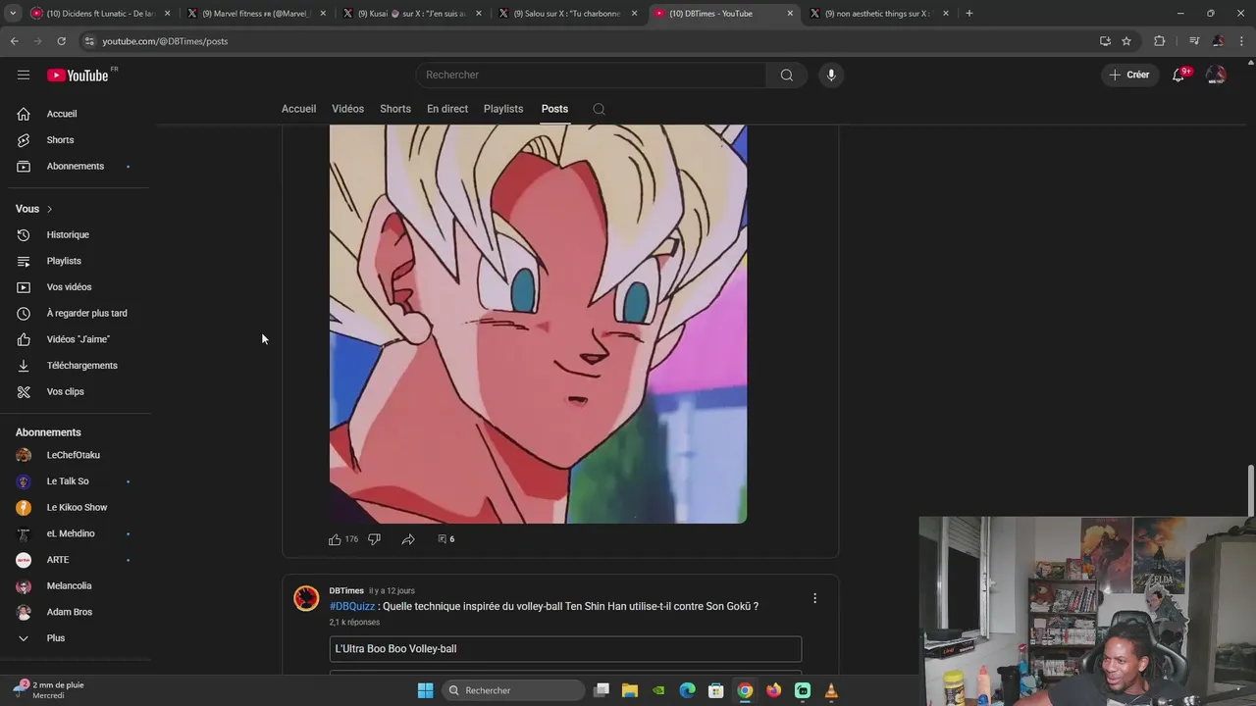Open the Chrome three-dot menu
This screenshot has width=1256, height=706.
pyautogui.click(x=1241, y=41)
